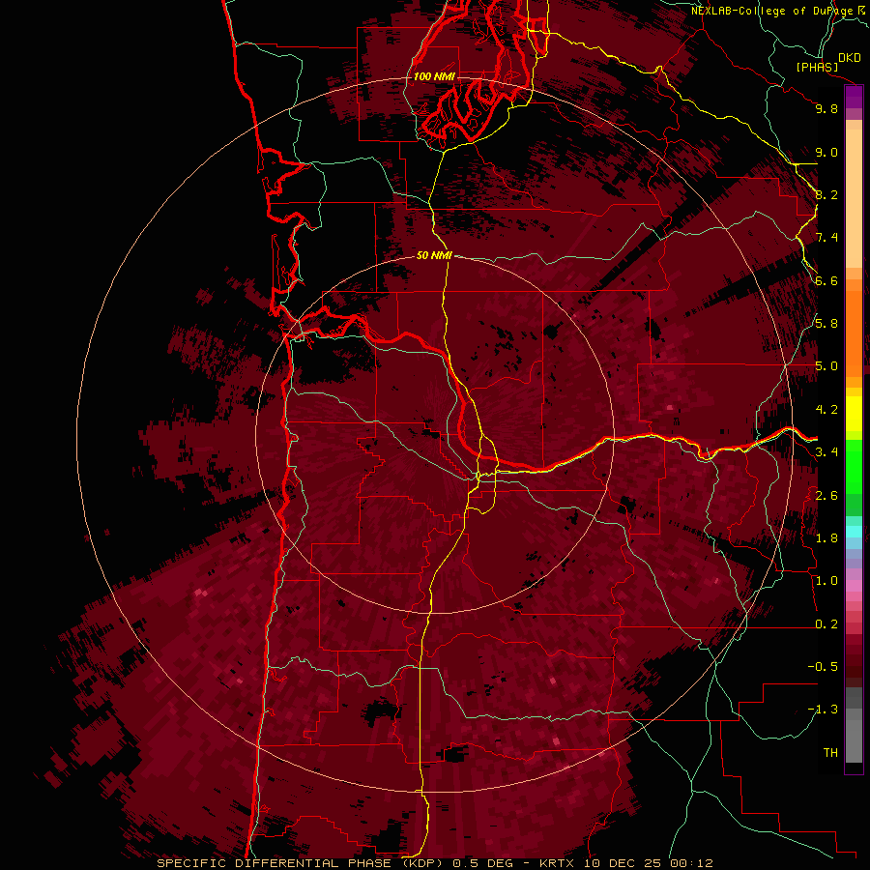
Task: Pick the purple top segment of the color bar
Action: 854,97
